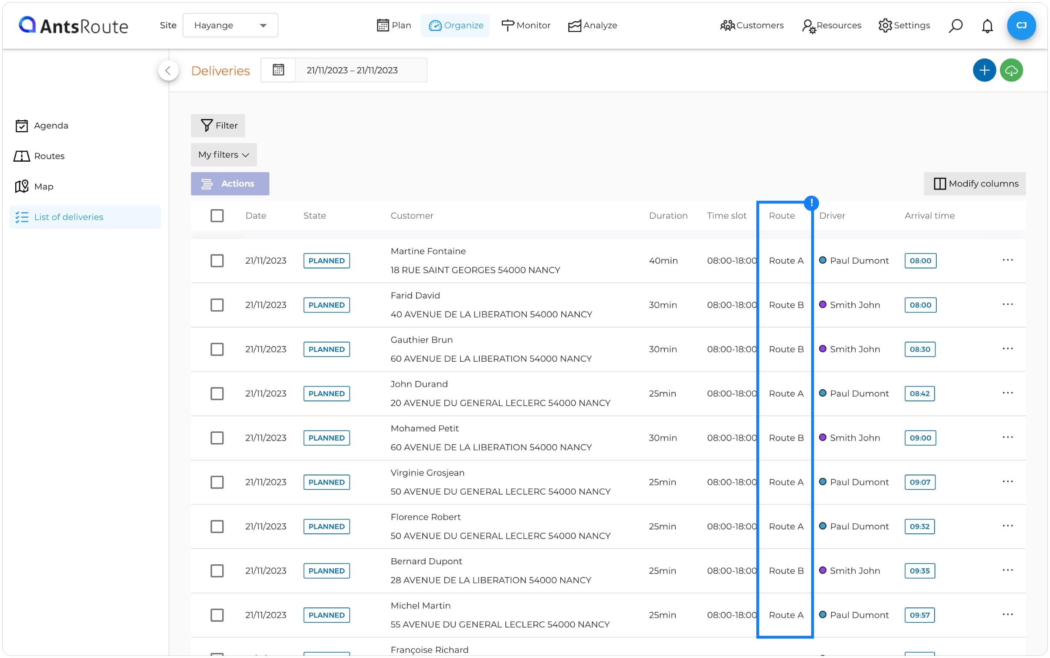The image size is (1050, 658).
Task: Click address 28 AVENUE DE LA LIBERATION
Action: click(491, 580)
